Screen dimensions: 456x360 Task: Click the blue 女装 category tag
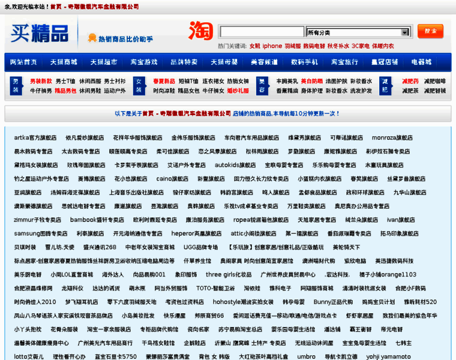[x=139, y=86]
